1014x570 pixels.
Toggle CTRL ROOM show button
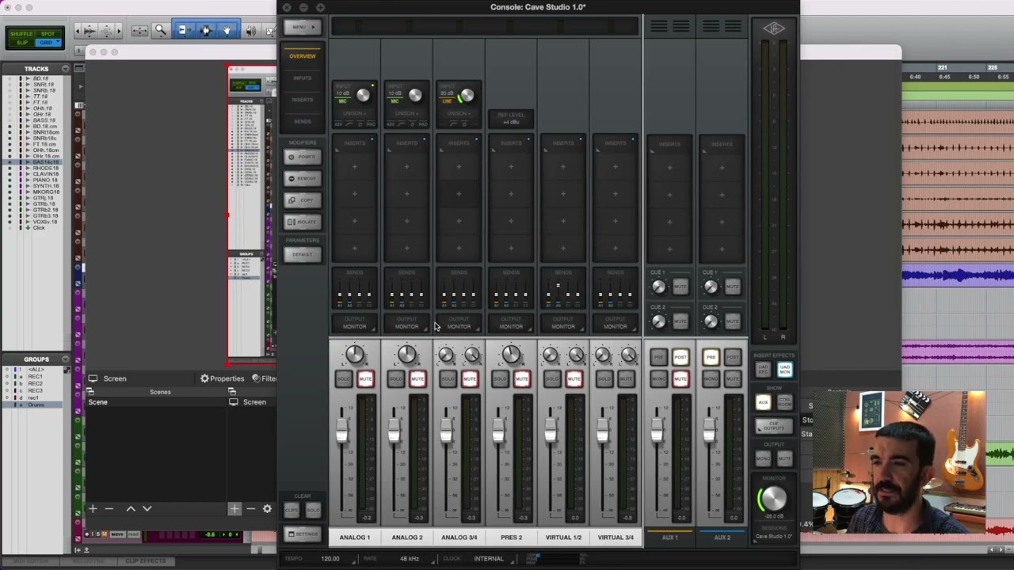784,402
